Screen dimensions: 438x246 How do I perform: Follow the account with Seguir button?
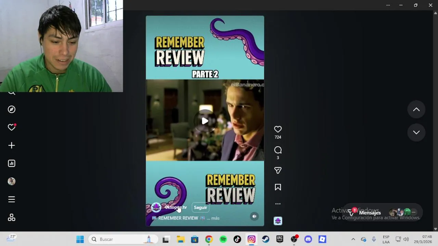201,207
